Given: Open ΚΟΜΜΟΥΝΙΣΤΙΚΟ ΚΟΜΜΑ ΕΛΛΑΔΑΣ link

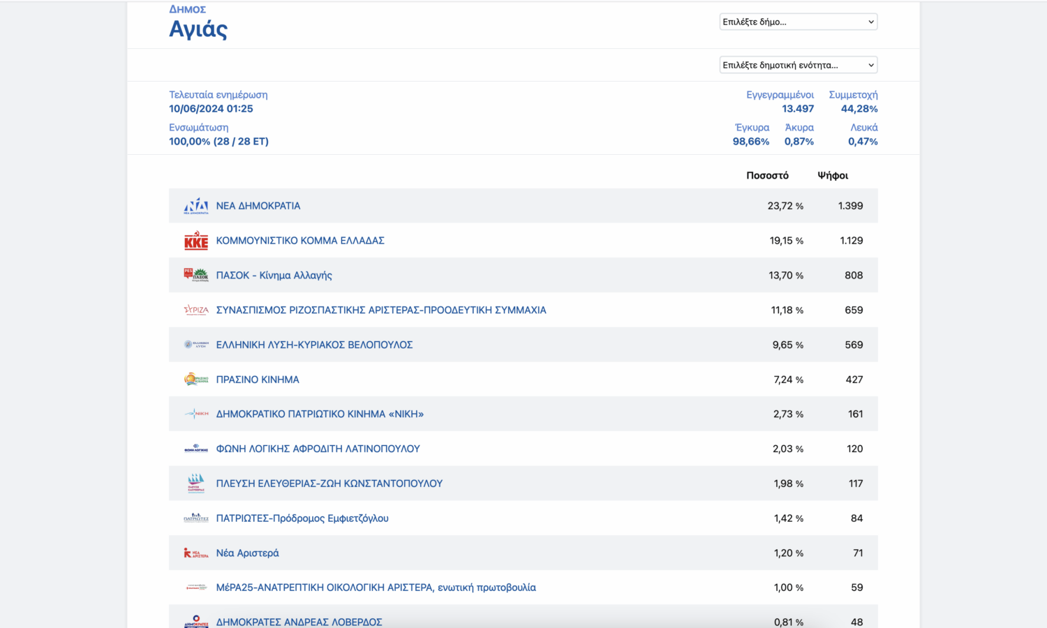Looking at the screenshot, I should pyautogui.click(x=300, y=241).
